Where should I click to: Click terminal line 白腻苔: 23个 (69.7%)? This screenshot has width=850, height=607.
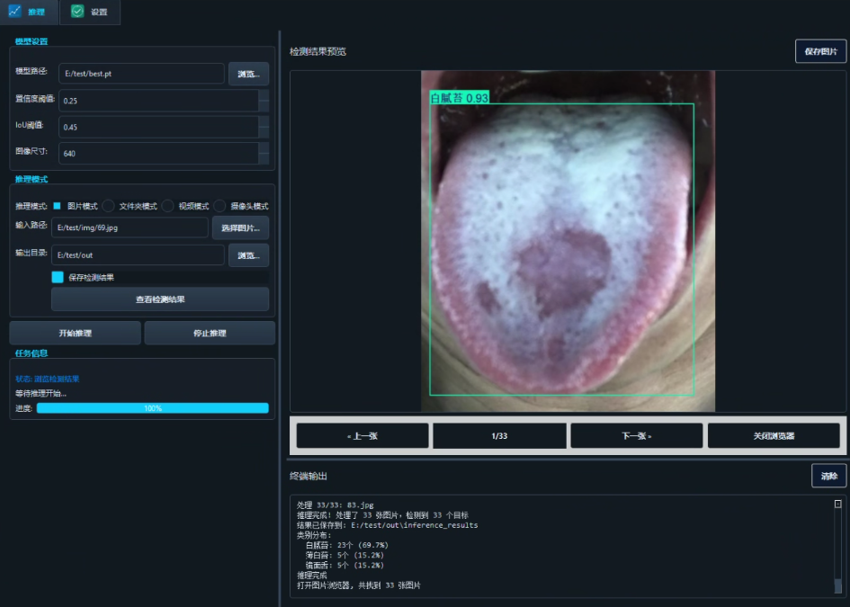pos(347,545)
